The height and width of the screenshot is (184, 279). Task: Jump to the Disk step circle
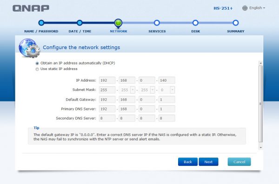coord(195,23)
